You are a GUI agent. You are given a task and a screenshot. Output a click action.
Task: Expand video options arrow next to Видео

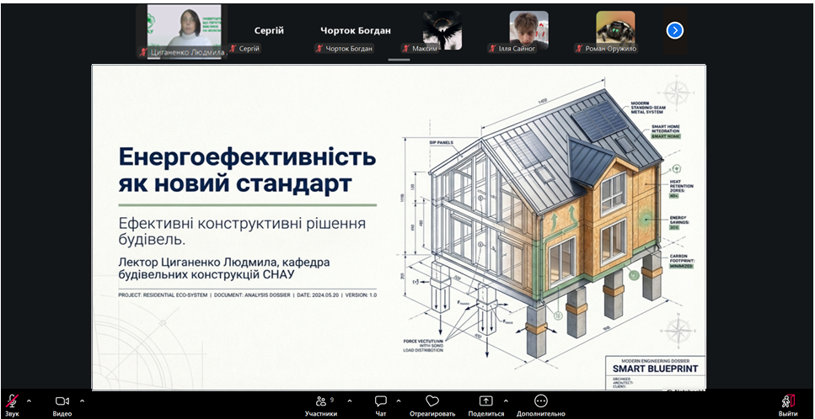click(x=82, y=400)
